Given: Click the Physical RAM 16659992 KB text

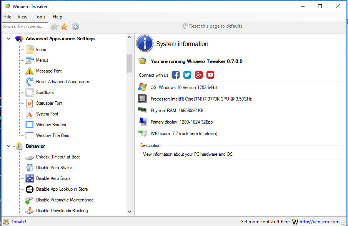Looking at the screenshot, I should pos(177,111).
